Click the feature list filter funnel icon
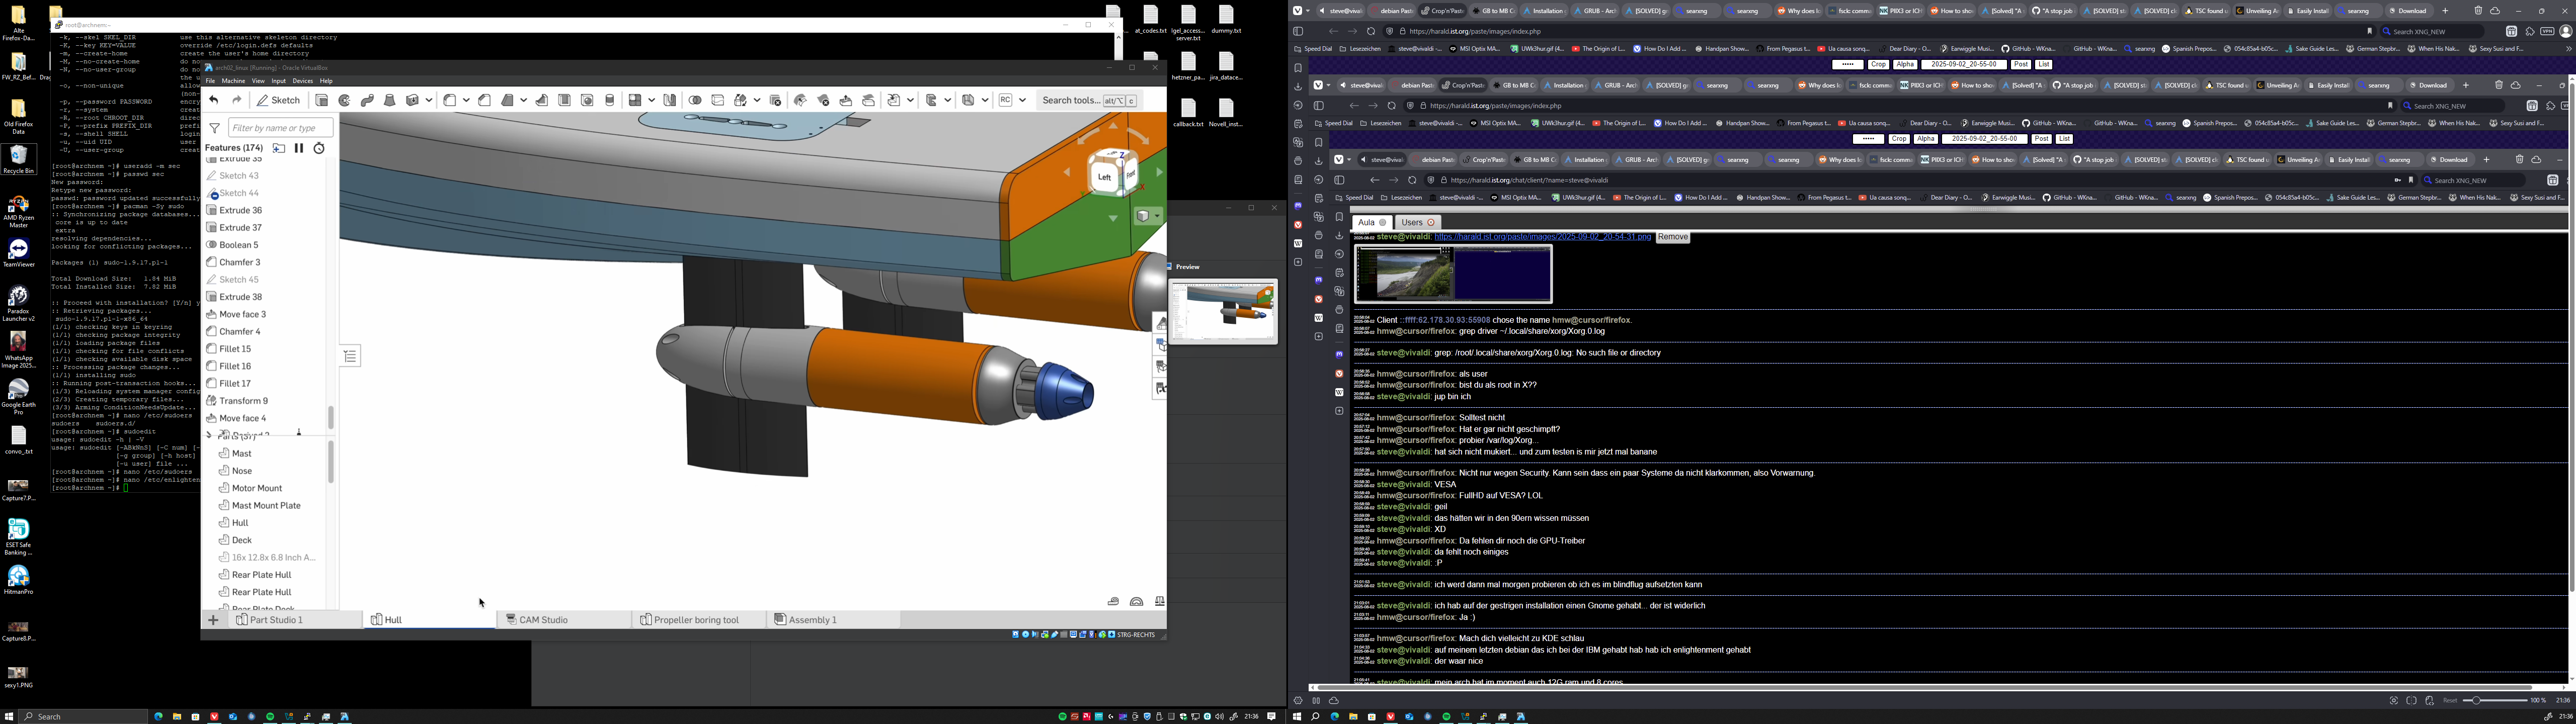 (x=214, y=128)
